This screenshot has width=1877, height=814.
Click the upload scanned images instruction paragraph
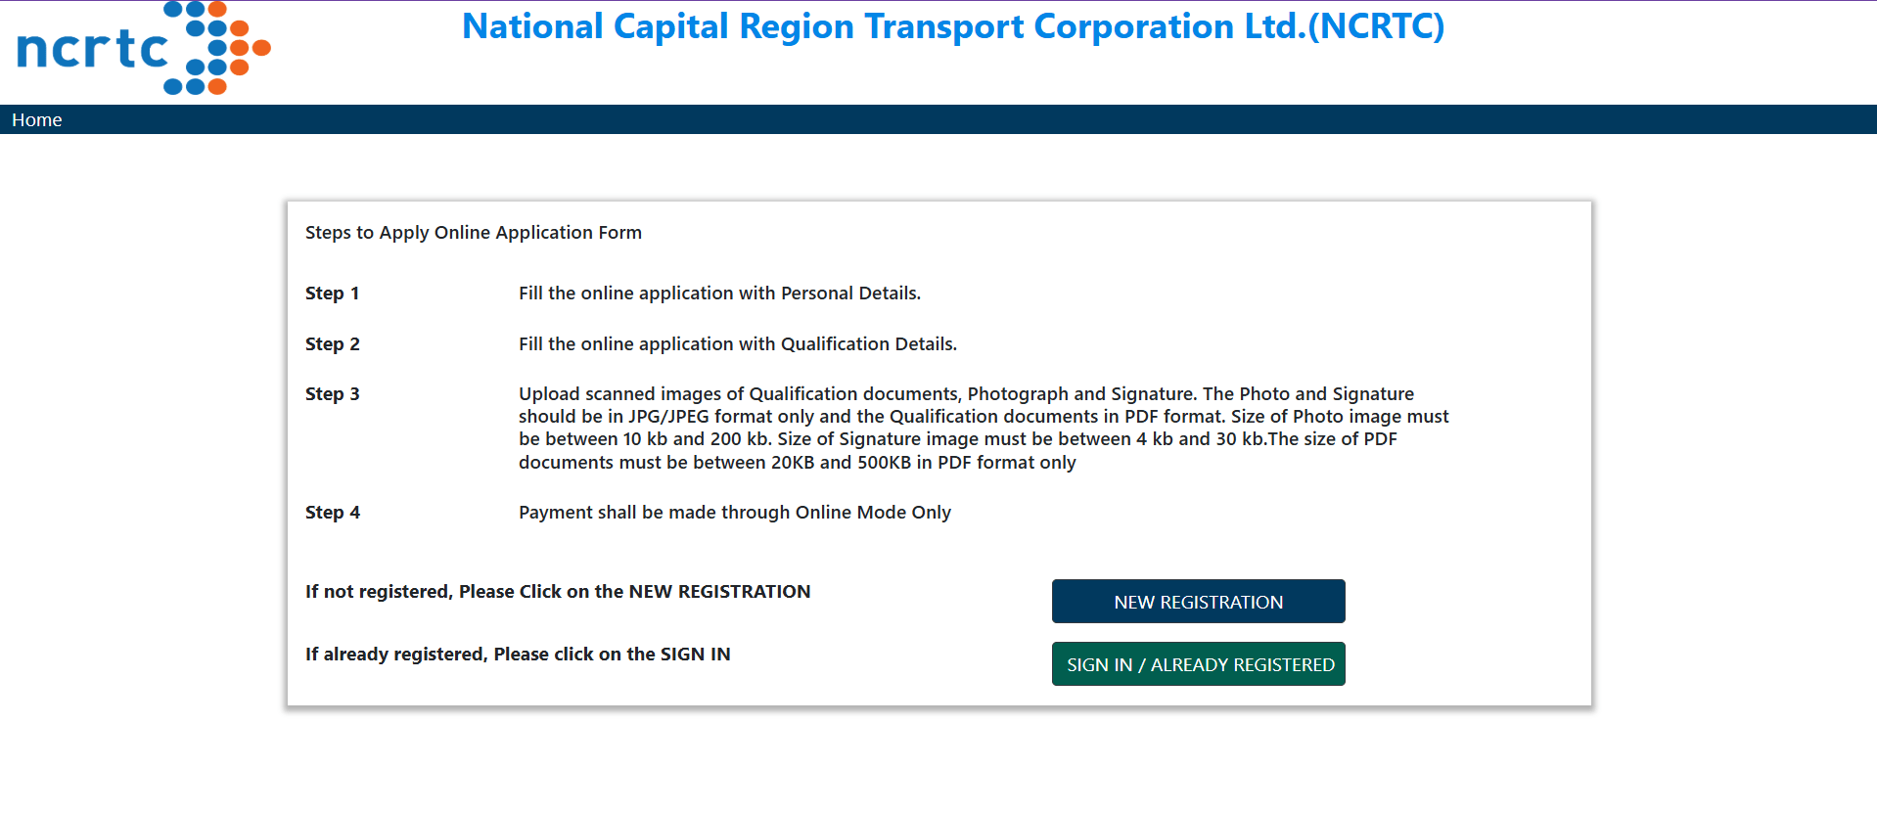pos(984,428)
